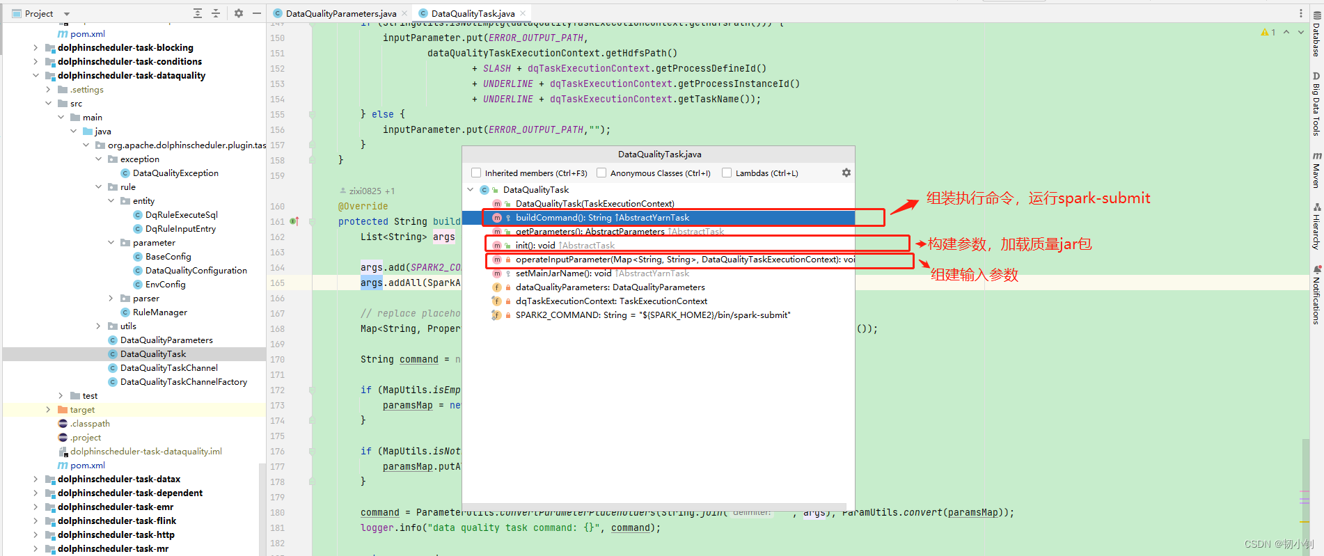
Task: Select SPARK2_COMMAND field in popup
Action: coord(653,315)
